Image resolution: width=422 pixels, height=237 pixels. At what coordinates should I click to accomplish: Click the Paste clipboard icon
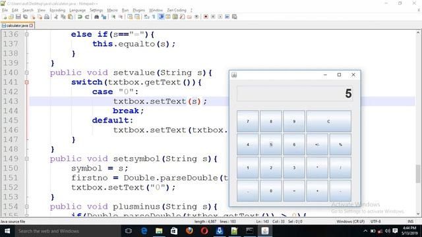71,16
